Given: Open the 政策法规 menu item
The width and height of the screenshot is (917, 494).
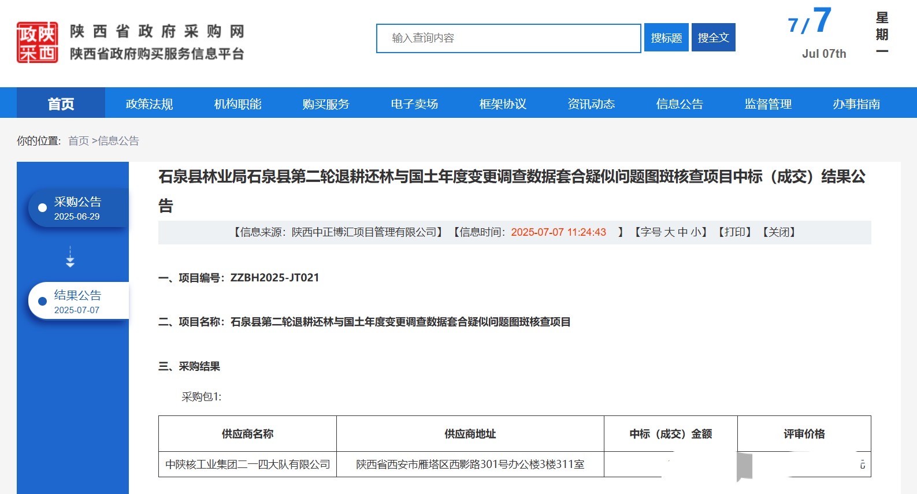Looking at the screenshot, I should [x=149, y=104].
